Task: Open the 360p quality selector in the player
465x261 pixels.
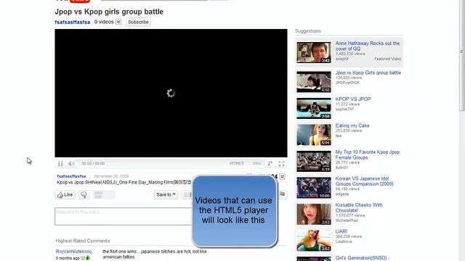Action: pos(256,163)
